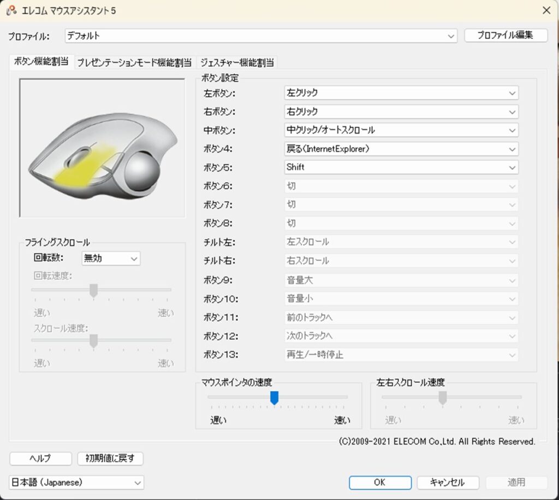
Task: Open the ボタン4 dropdown showing 戻る(InternetExplorer)
Action: (401, 149)
